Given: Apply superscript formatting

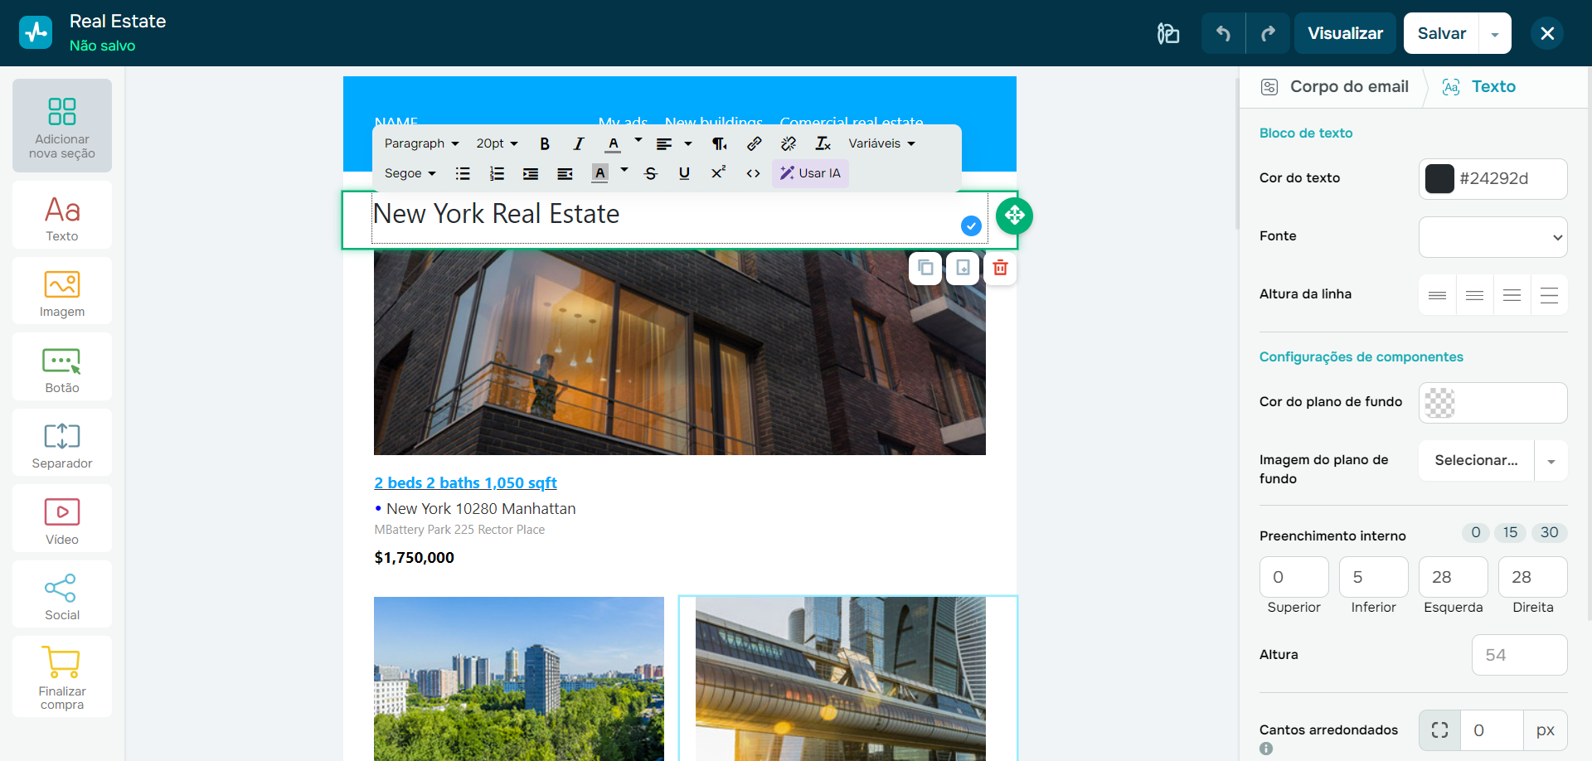Looking at the screenshot, I should 719,173.
